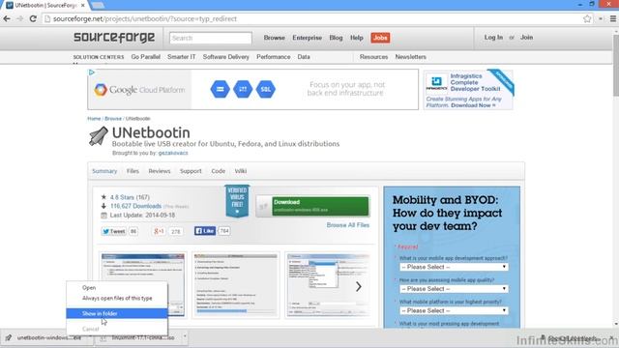Click the 4.8 Stars rating link
This screenshot has height=348, width=619.
click(130, 197)
